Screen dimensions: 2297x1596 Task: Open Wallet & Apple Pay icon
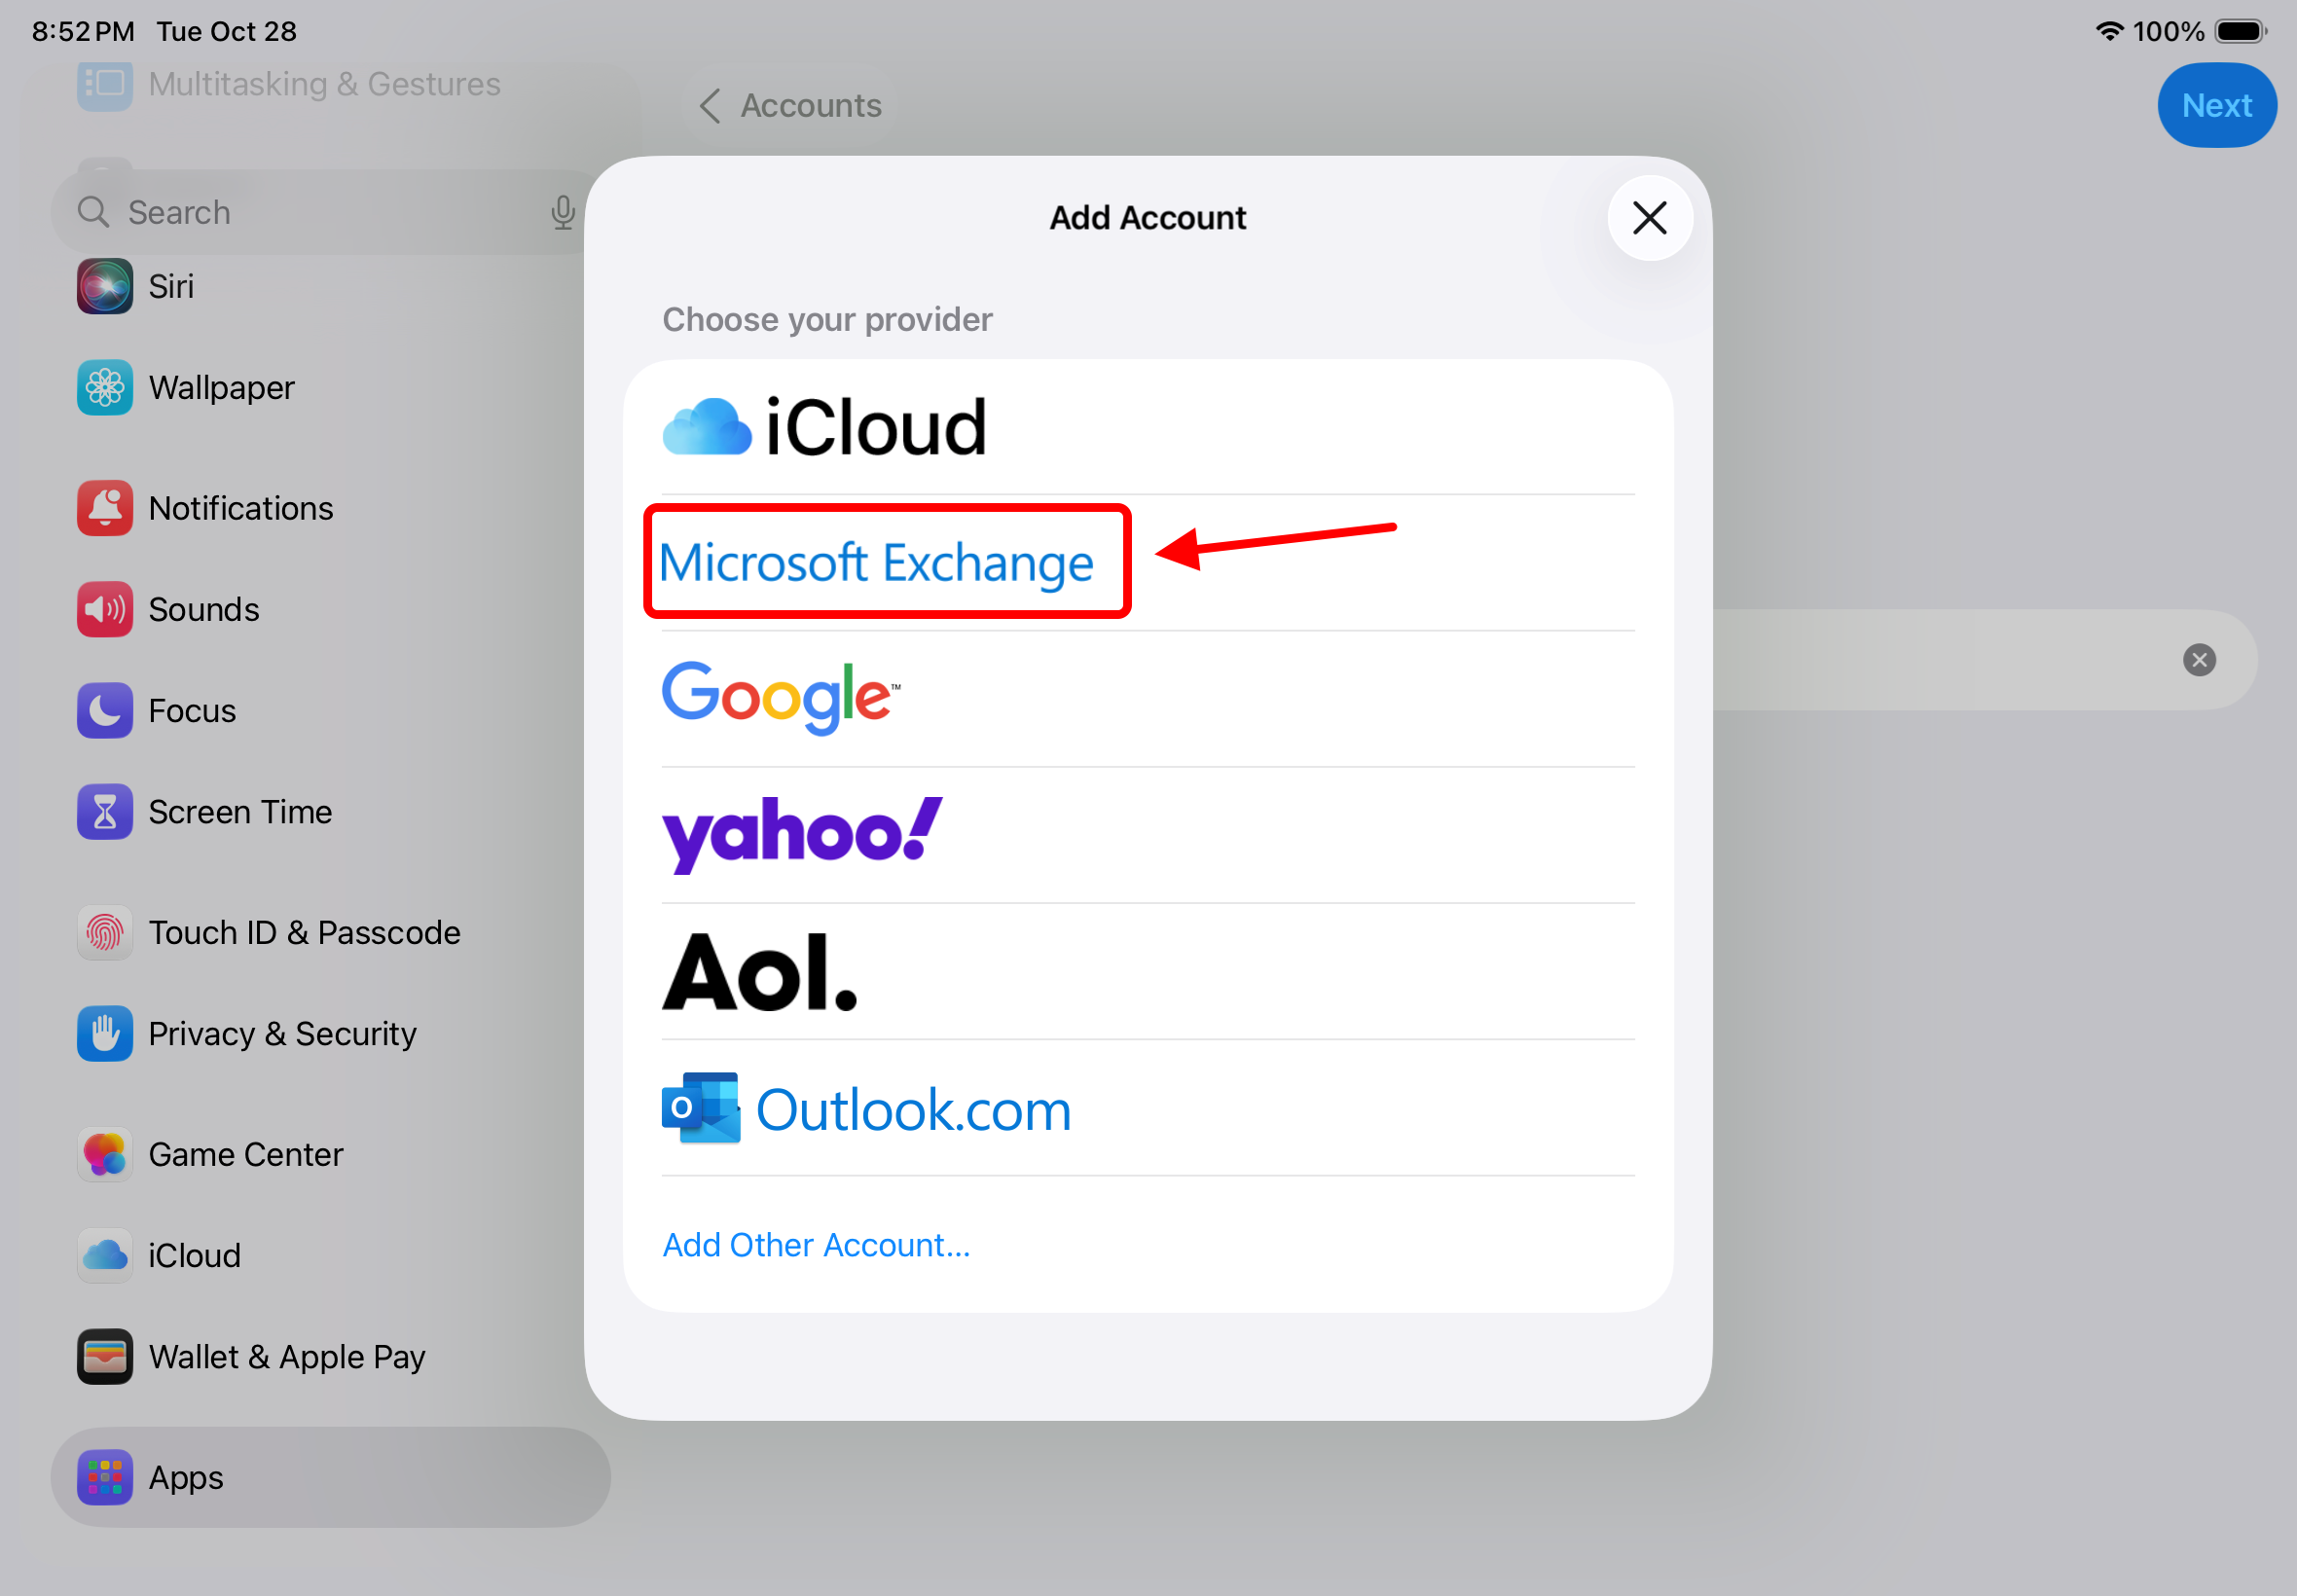104,1356
